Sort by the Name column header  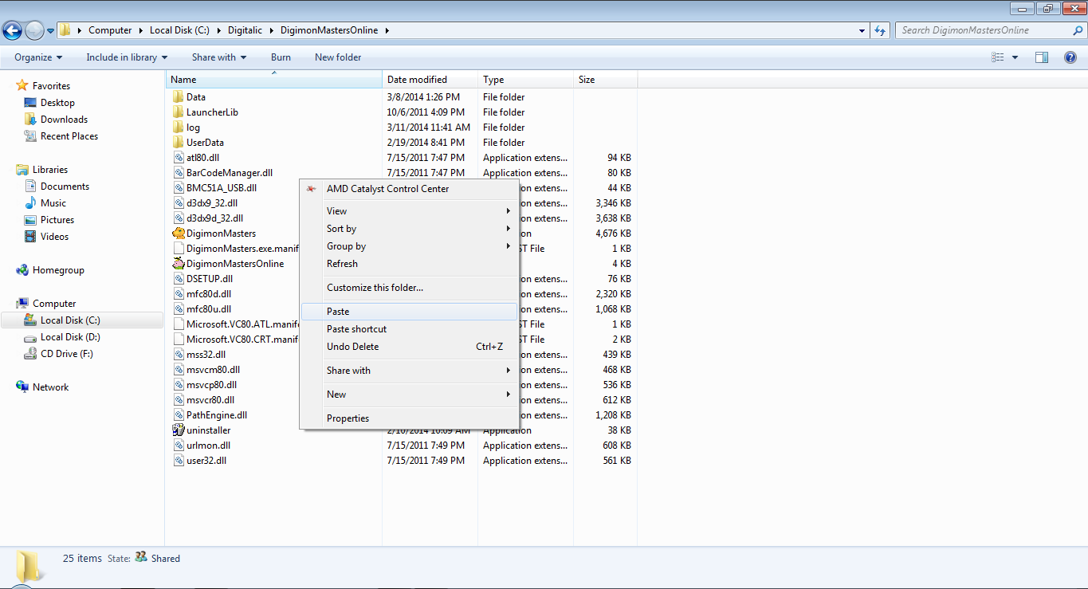pos(274,80)
